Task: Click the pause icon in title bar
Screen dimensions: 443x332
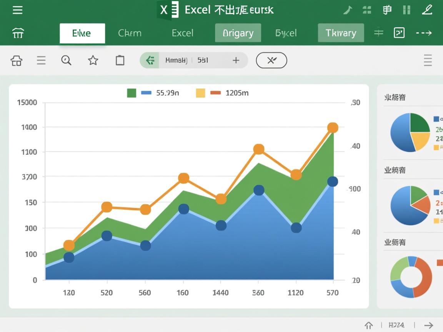Action: [x=407, y=10]
